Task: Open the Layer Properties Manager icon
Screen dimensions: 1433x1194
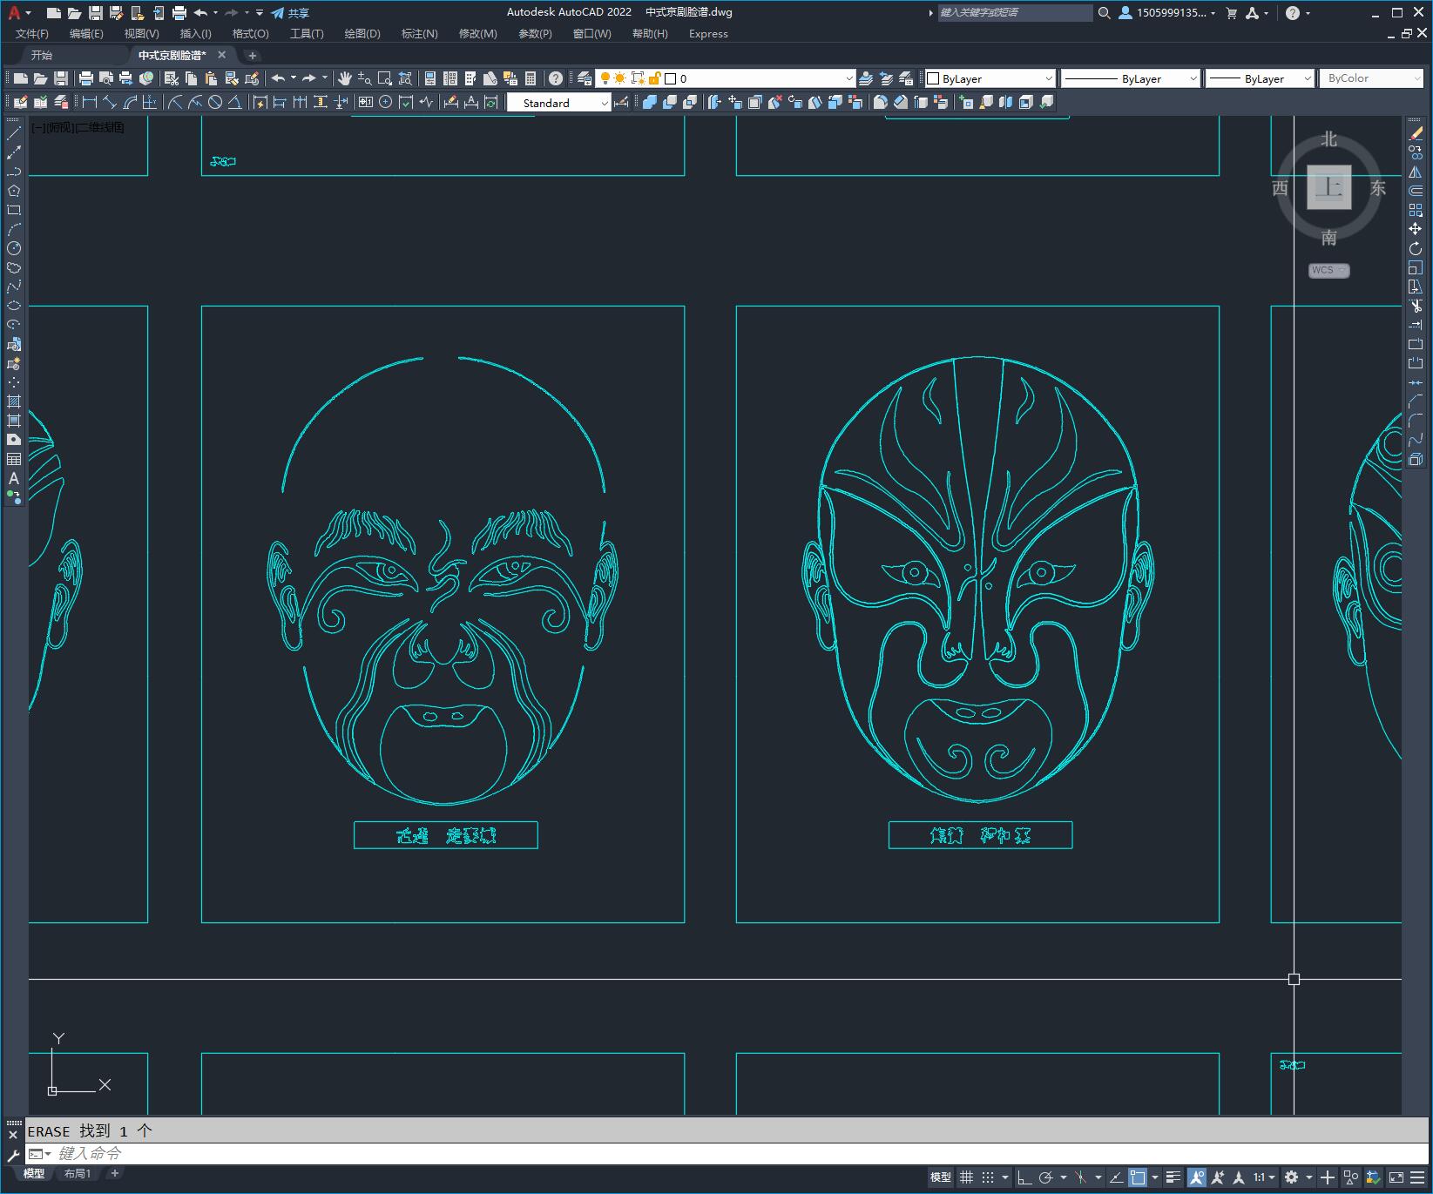Action: tap(585, 78)
